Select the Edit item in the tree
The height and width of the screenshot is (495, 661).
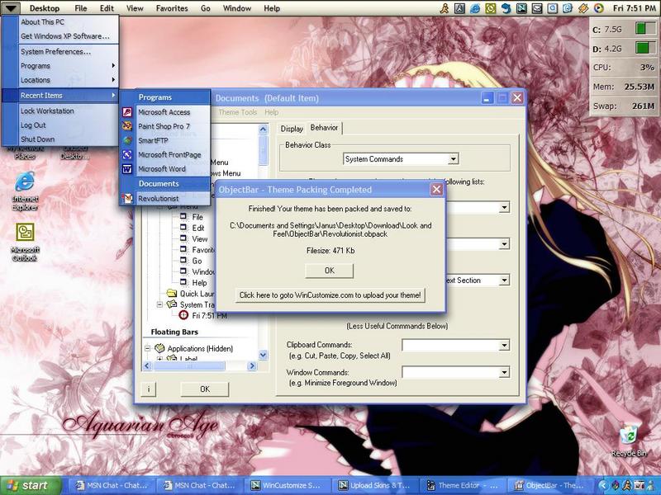tap(198, 228)
